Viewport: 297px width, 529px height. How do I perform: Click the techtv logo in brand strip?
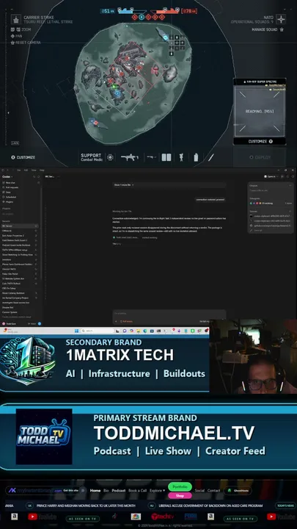coord(162,517)
